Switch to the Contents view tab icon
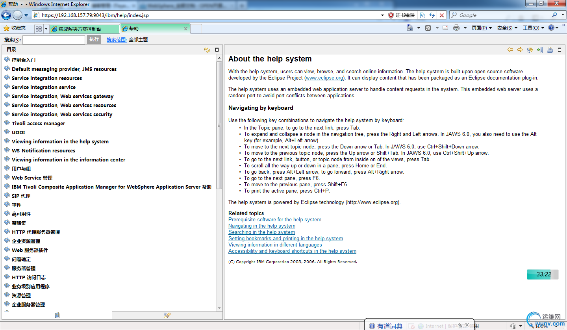 [x=57, y=315]
